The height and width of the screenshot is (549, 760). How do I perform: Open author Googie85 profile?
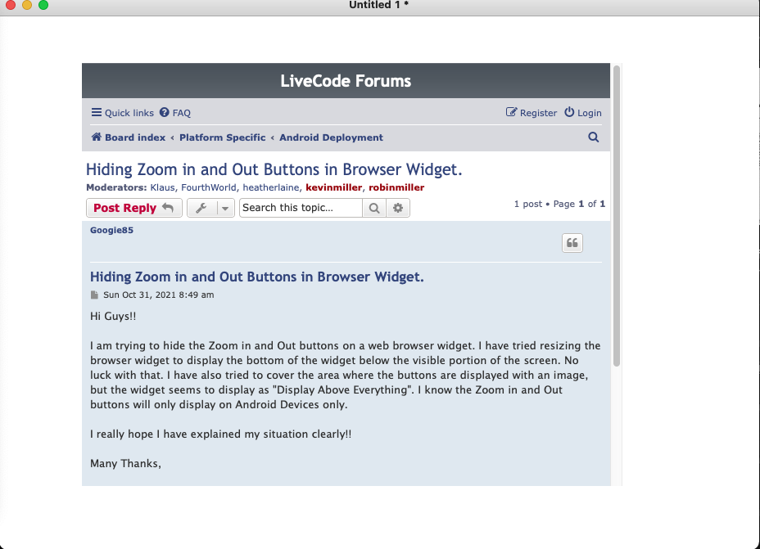[111, 230]
